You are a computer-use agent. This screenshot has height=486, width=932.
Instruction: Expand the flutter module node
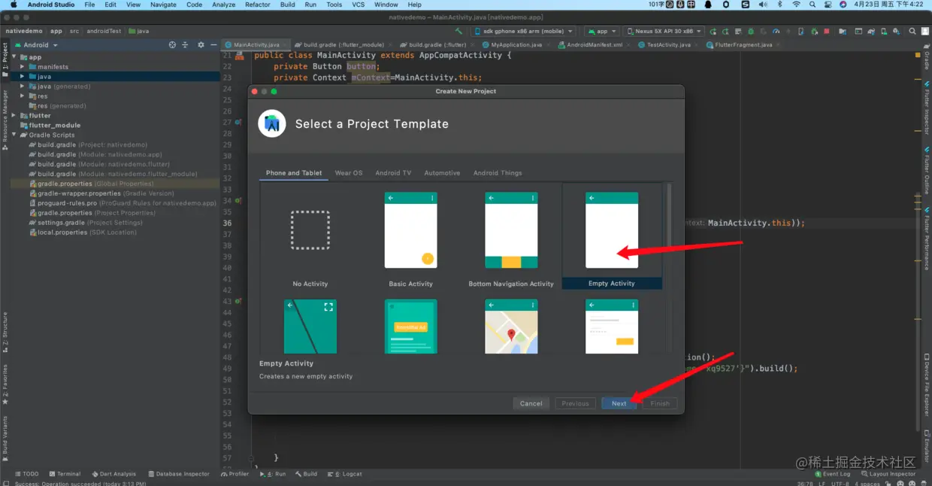[x=14, y=116]
